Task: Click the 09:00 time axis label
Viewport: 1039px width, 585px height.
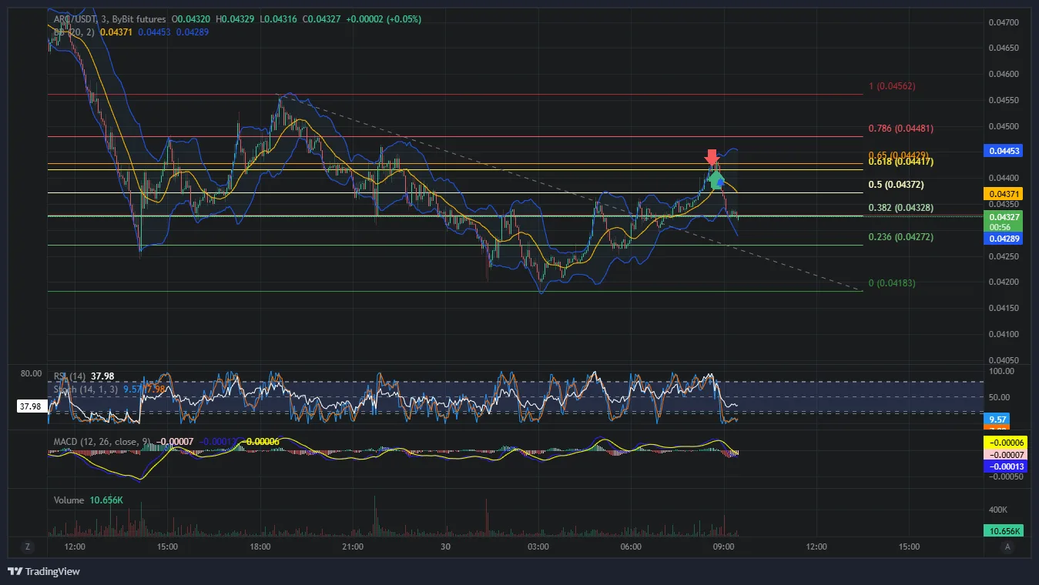Action: click(723, 547)
